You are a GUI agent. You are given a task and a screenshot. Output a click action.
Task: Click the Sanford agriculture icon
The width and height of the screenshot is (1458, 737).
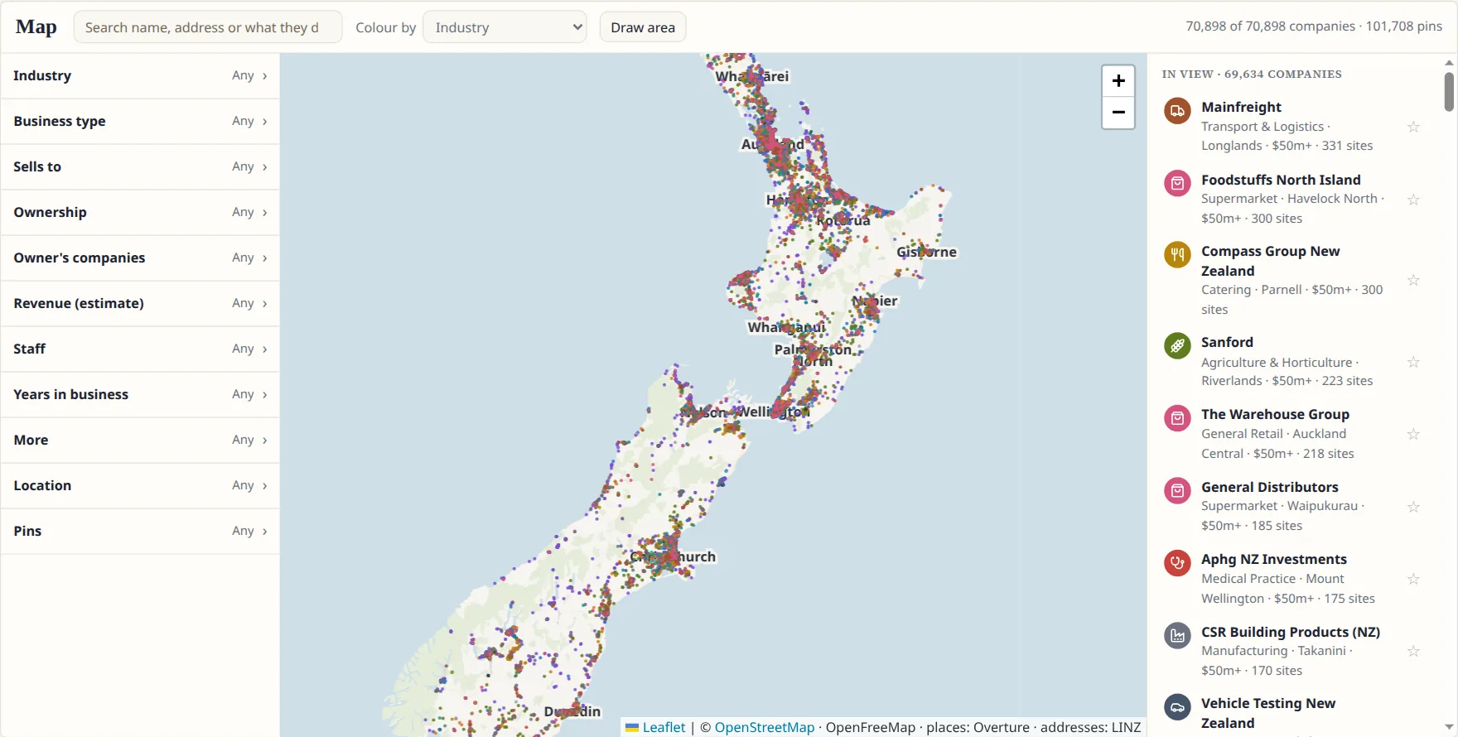pos(1177,345)
